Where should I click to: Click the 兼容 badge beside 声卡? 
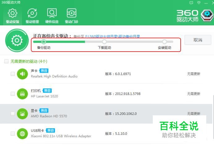pyautogui.click(x=44, y=71)
